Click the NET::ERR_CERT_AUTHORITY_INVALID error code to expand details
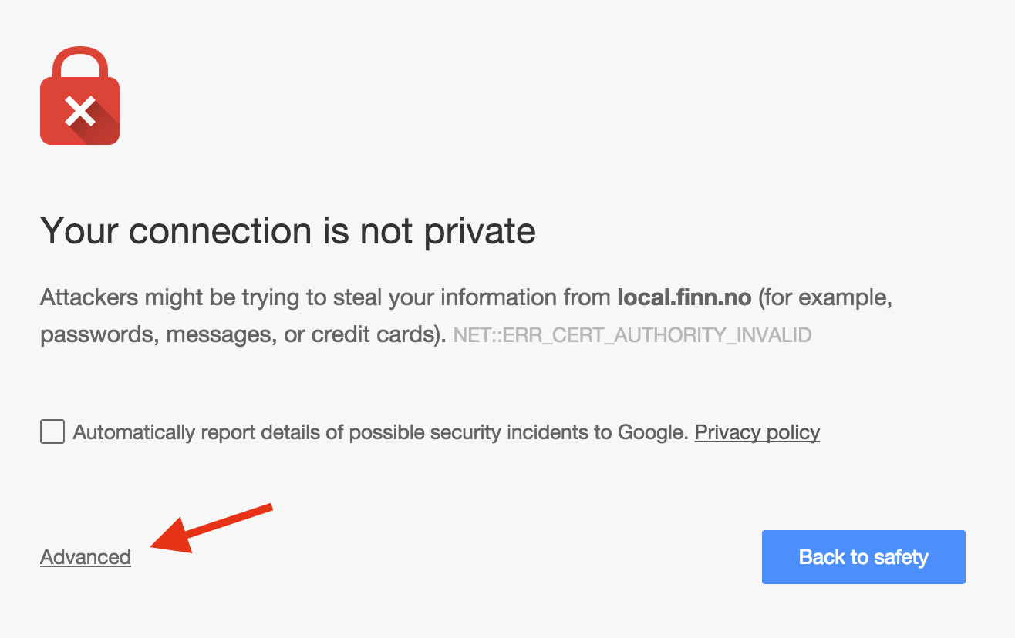The height and width of the screenshot is (638, 1015). pos(632,336)
